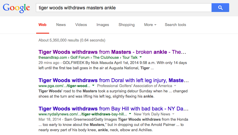The image size is (238, 135).
Task: Switch to the News tab
Action: (61, 25)
